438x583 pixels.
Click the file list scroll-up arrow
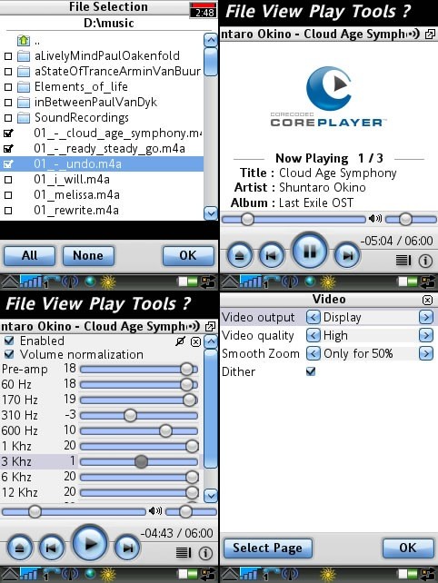(x=211, y=40)
